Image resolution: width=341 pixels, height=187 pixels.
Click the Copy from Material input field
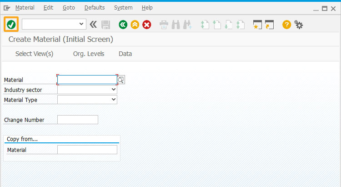tap(87, 150)
